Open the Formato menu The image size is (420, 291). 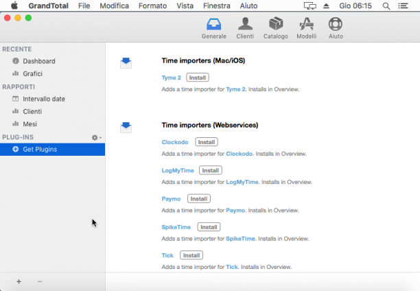click(x=152, y=5)
